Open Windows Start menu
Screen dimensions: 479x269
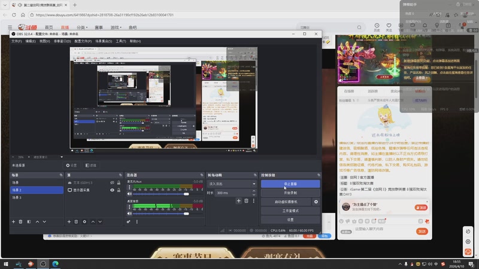pos(6,264)
